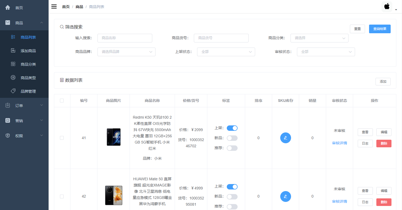Click 删除 for product 42
This screenshot has height=210, width=402.
point(384,202)
